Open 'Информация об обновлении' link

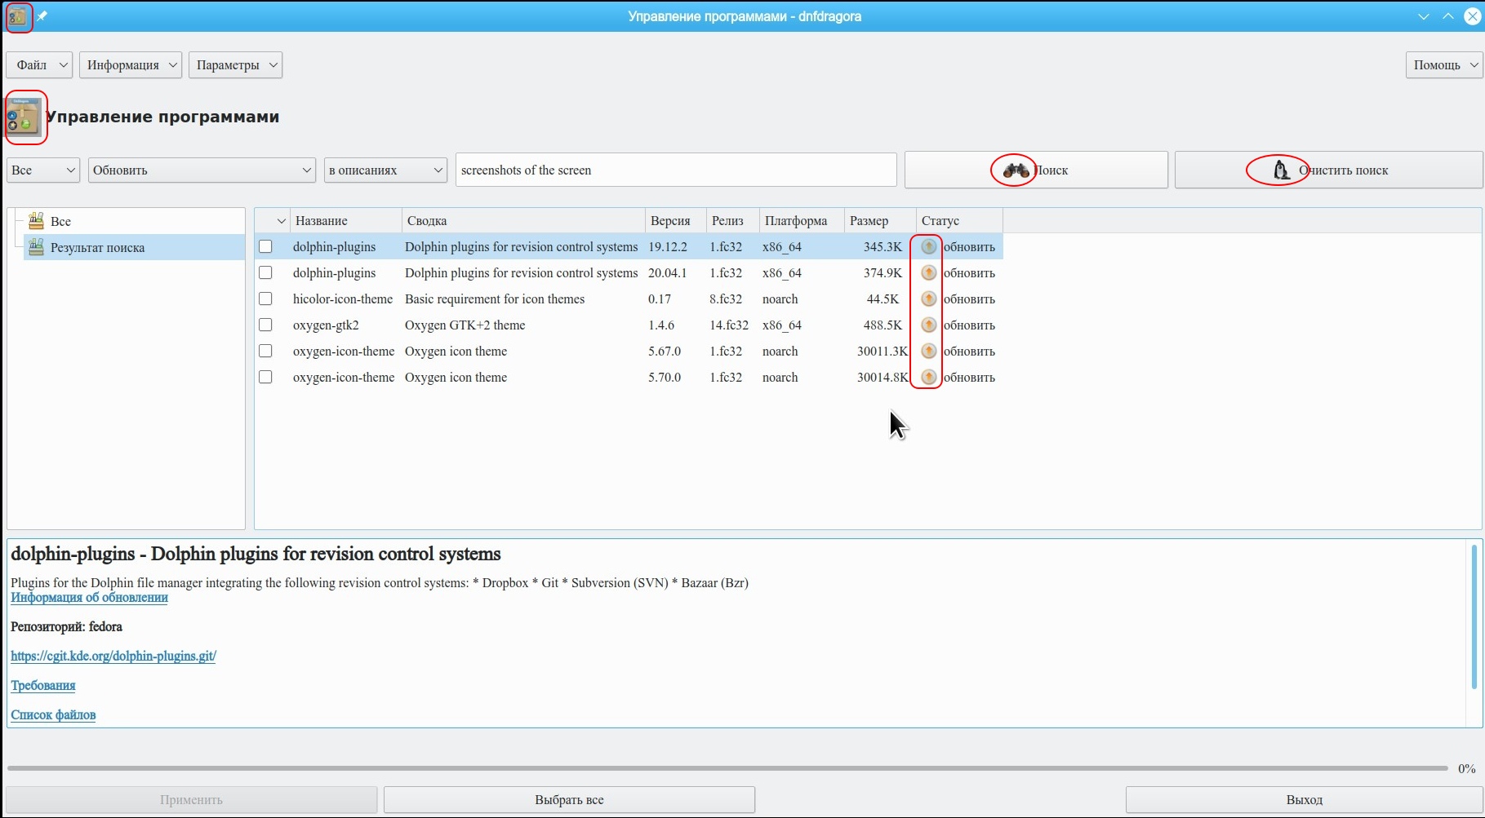(89, 597)
